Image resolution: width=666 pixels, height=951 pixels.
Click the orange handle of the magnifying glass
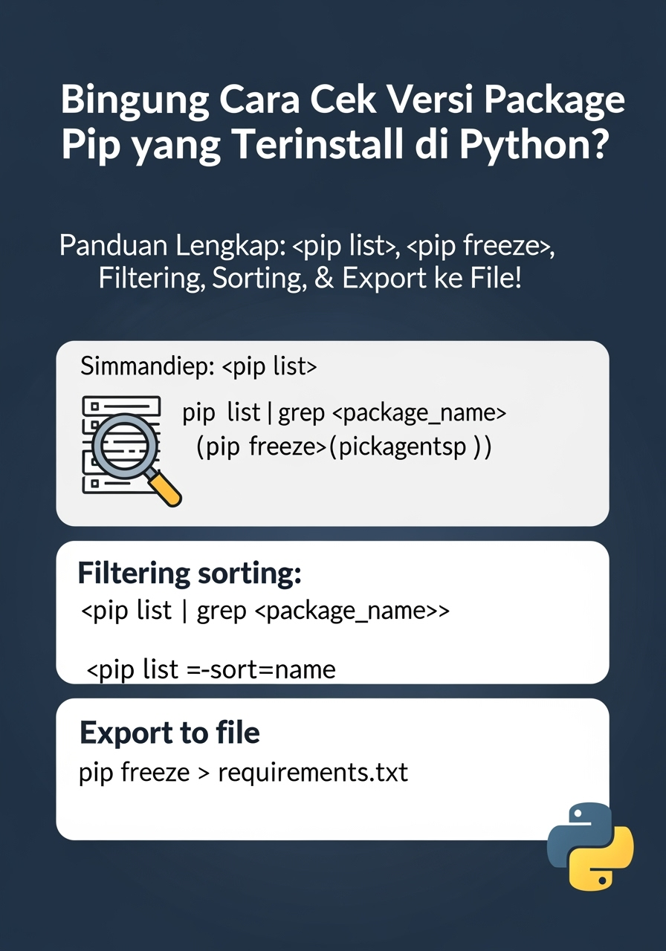[x=165, y=490]
